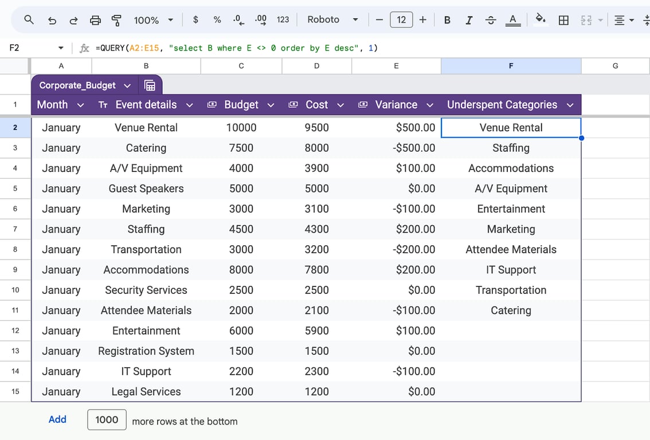The height and width of the screenshot is (440, 650).
Task: Open the Event details column dropdown
Action: [190, 105]
